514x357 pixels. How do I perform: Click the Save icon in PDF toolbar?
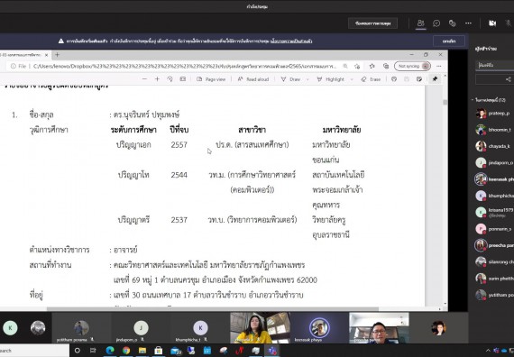407,79
